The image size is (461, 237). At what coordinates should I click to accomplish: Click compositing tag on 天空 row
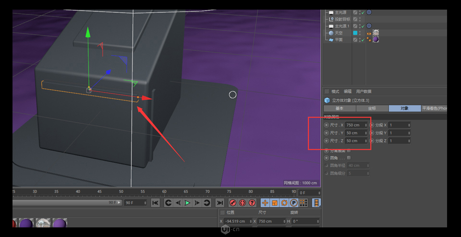coord(369,33)
